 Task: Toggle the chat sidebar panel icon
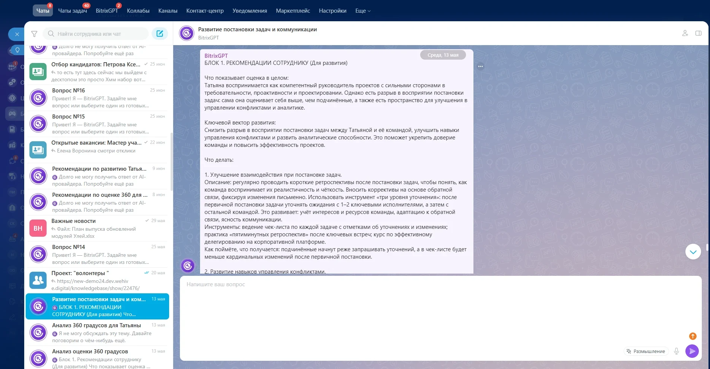click(x=698, y=33)
